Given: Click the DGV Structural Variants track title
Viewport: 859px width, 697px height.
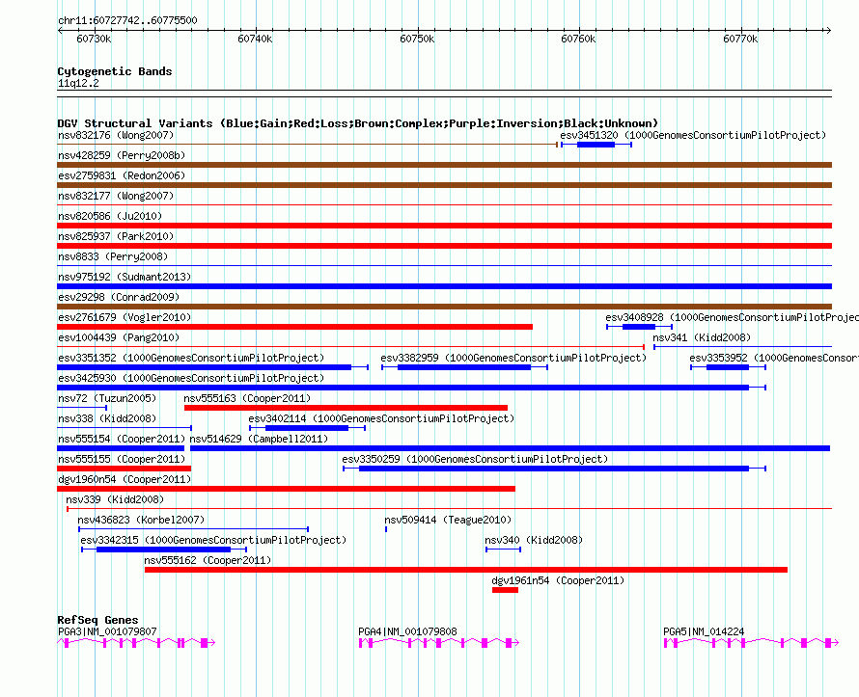Looking at the screenshot, I should [358, 123].
